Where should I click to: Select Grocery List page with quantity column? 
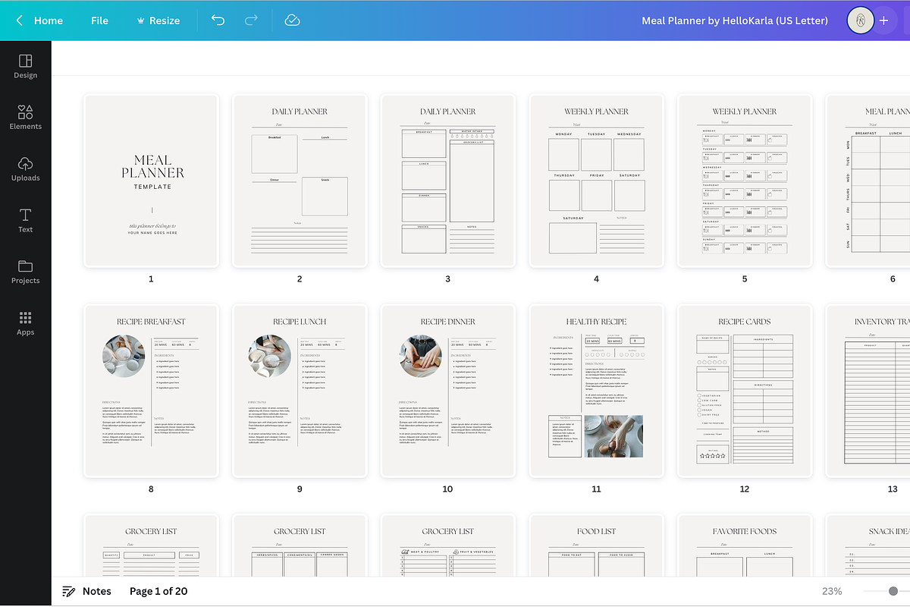[151, 546]
